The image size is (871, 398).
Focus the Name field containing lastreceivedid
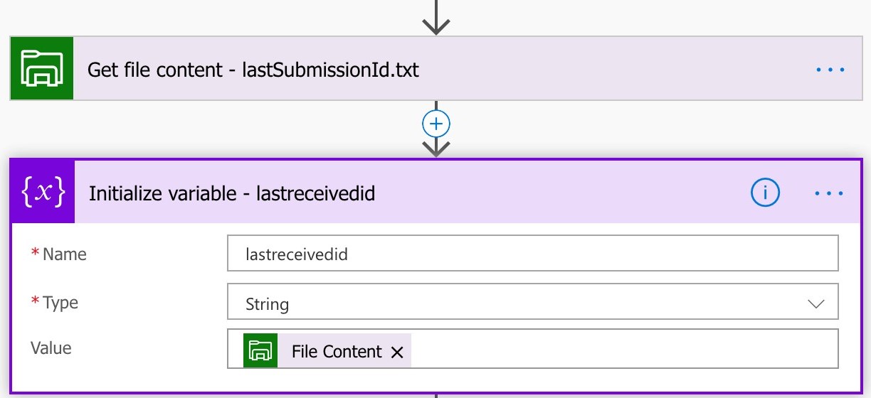tap(532, 254)
